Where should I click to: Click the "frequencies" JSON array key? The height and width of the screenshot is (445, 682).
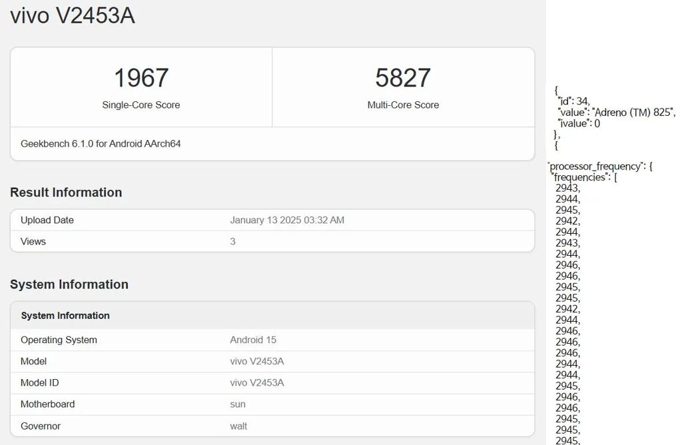pyautogui.click(x=580, y=177)
